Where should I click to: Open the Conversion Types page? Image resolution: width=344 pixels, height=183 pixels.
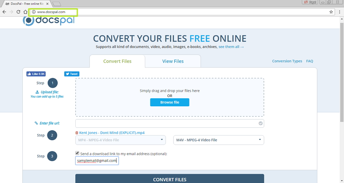(287, 61)
